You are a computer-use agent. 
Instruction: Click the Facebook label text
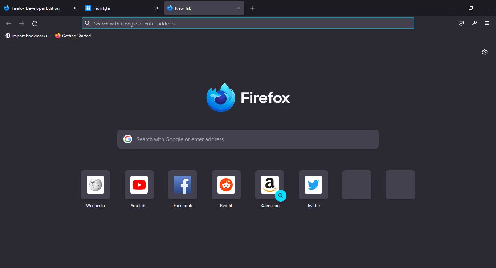(183, 206)
